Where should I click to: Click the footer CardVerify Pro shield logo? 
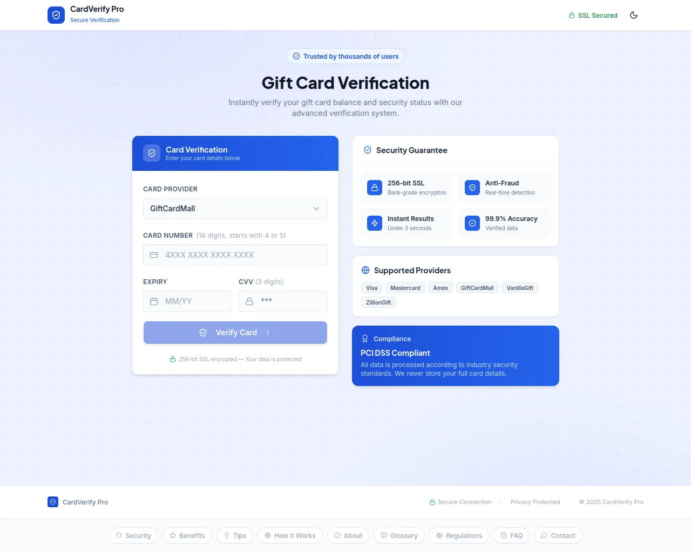[x=53, y=502]
